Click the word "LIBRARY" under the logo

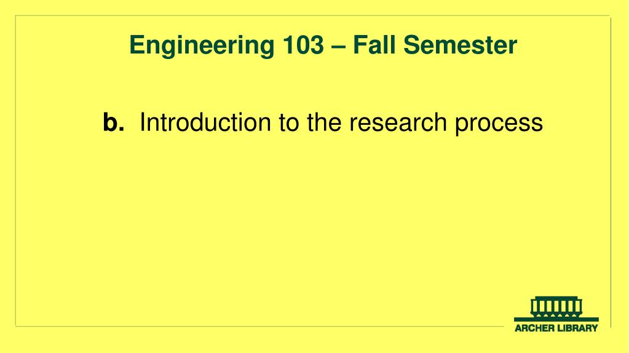click(577, 328)
